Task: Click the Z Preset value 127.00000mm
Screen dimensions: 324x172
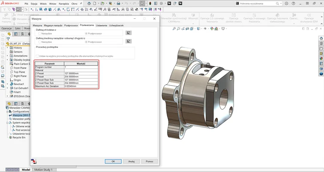Action: pyautogui.click(x=81, y=74)
